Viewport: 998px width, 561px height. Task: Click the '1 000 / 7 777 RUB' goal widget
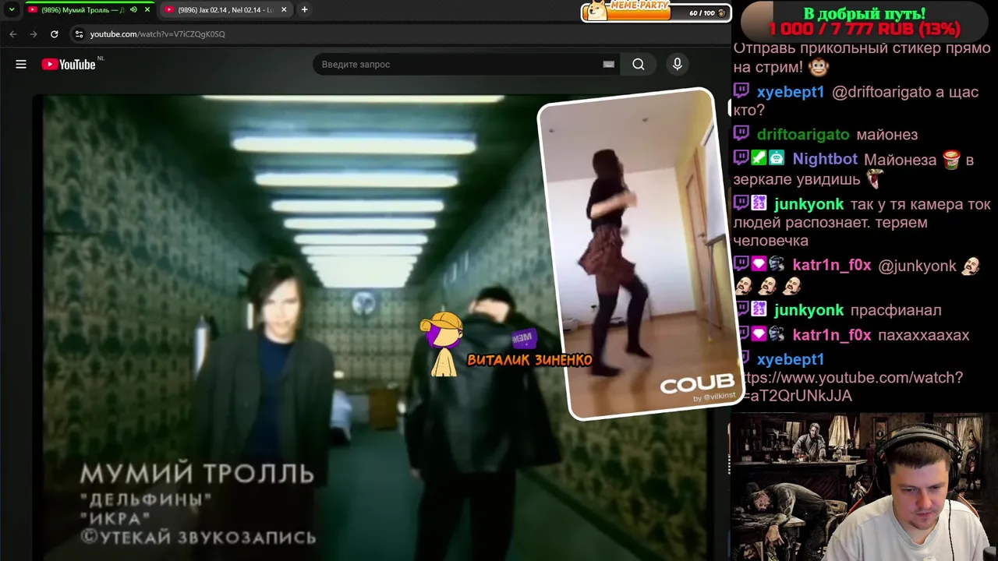coord(864,22)
